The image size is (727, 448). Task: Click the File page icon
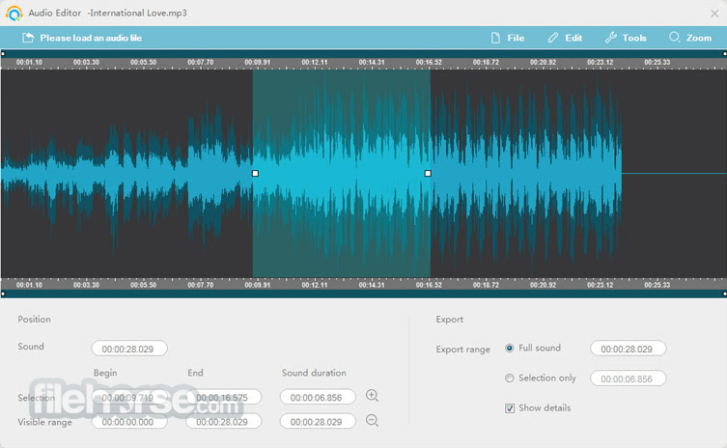pos(495,38)
